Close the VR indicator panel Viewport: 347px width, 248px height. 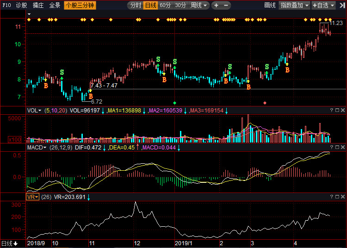[x=343, y=197]
